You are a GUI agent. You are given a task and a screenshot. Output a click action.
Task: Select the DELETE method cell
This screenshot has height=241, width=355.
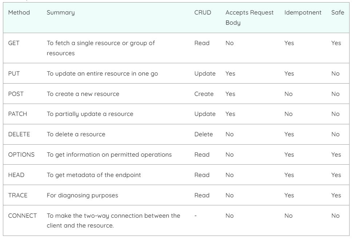(x=19, y=134)
